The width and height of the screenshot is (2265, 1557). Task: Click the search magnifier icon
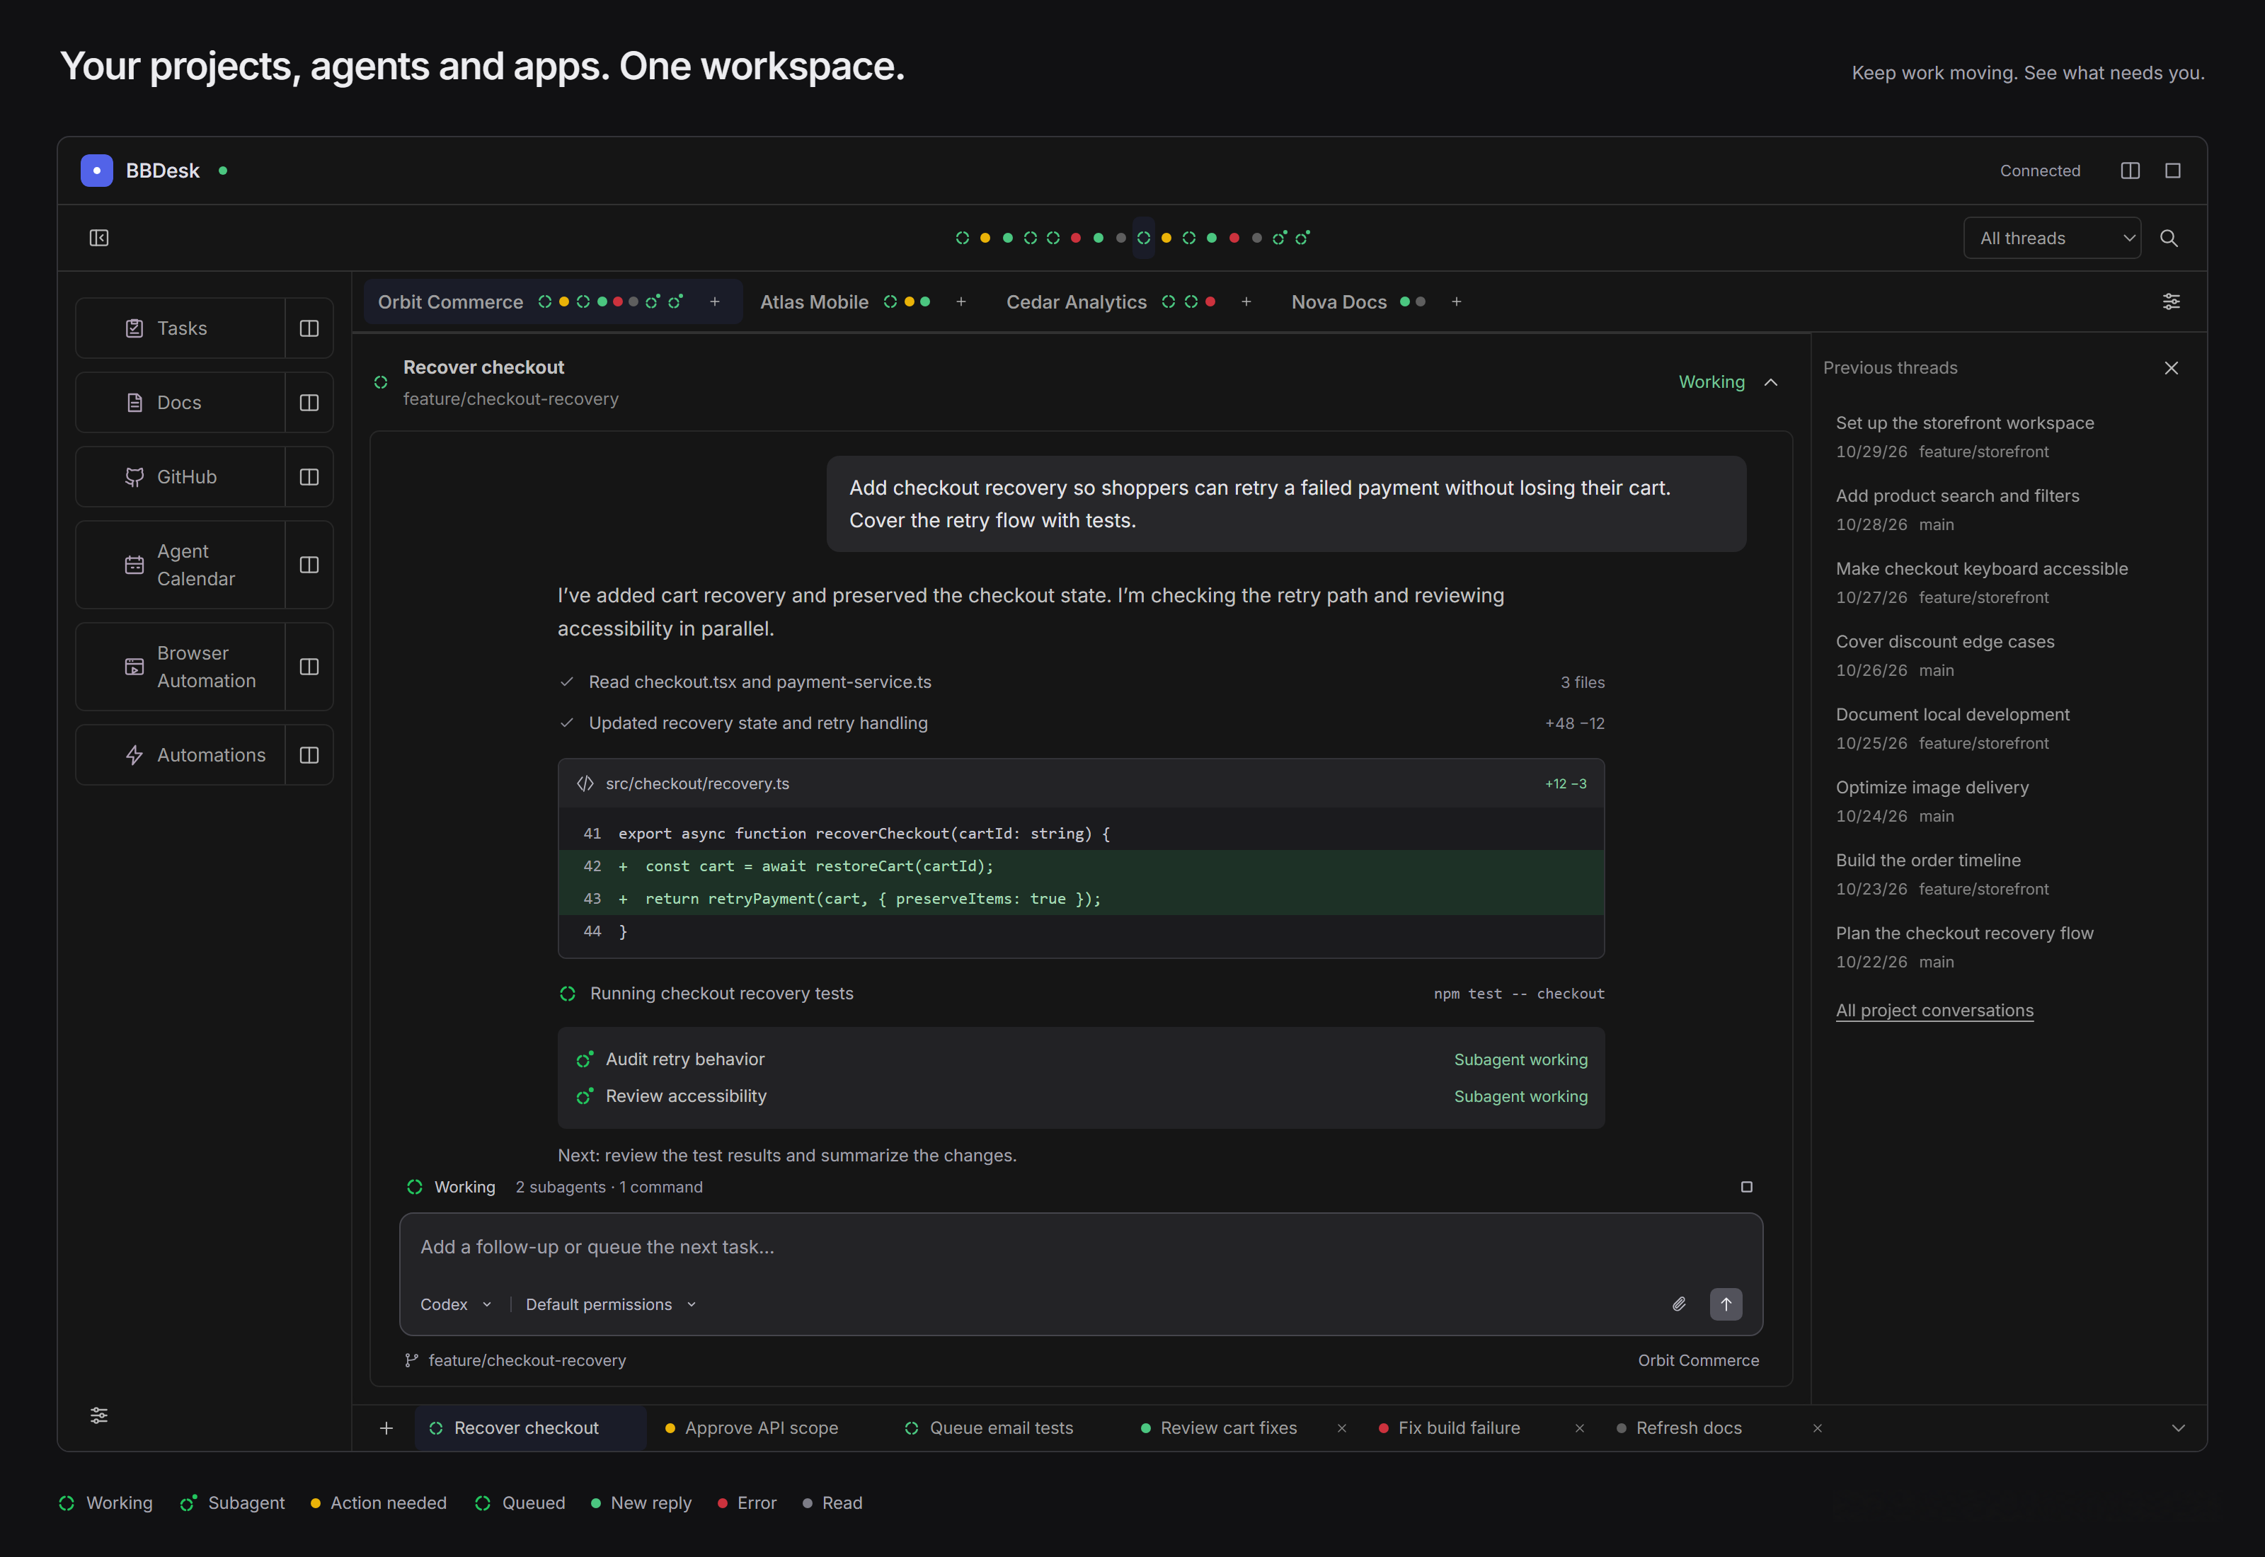click(2169, 238)
